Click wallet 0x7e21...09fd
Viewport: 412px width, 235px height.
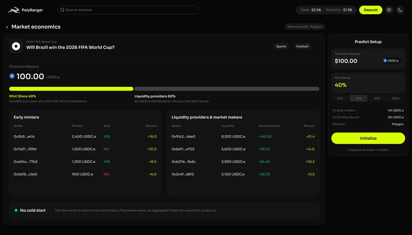[x=25, y=149]
